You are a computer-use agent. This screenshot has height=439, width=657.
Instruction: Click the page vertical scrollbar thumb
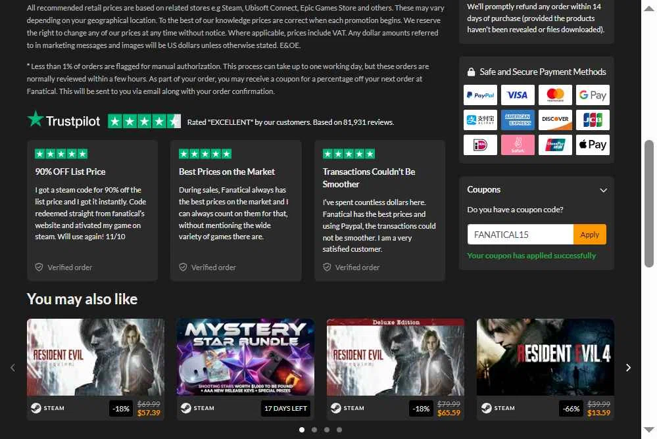pyautogui.click(x=649, y=204)
